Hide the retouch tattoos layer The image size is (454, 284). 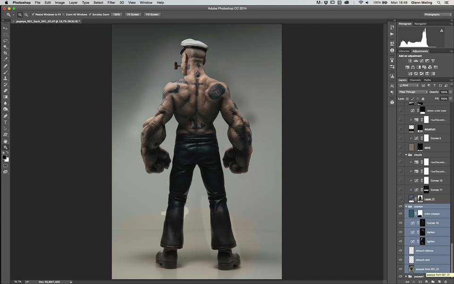click(401, 250)
